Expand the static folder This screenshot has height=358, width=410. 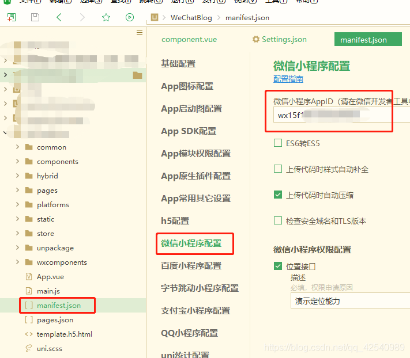point(17,219)
